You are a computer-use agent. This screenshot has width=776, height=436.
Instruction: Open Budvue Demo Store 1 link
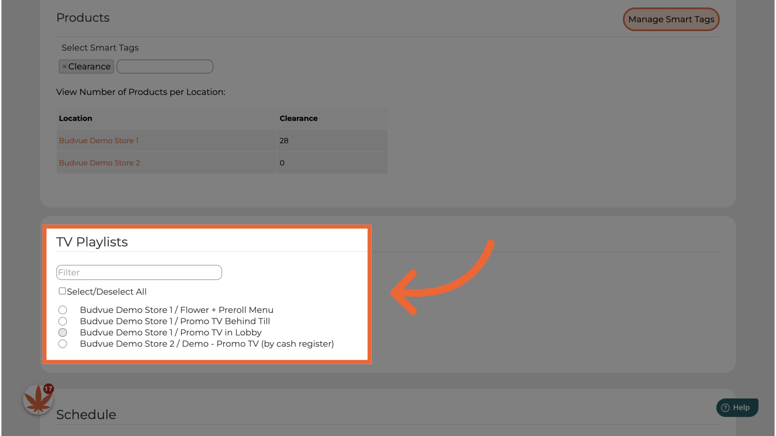(99, 140)
